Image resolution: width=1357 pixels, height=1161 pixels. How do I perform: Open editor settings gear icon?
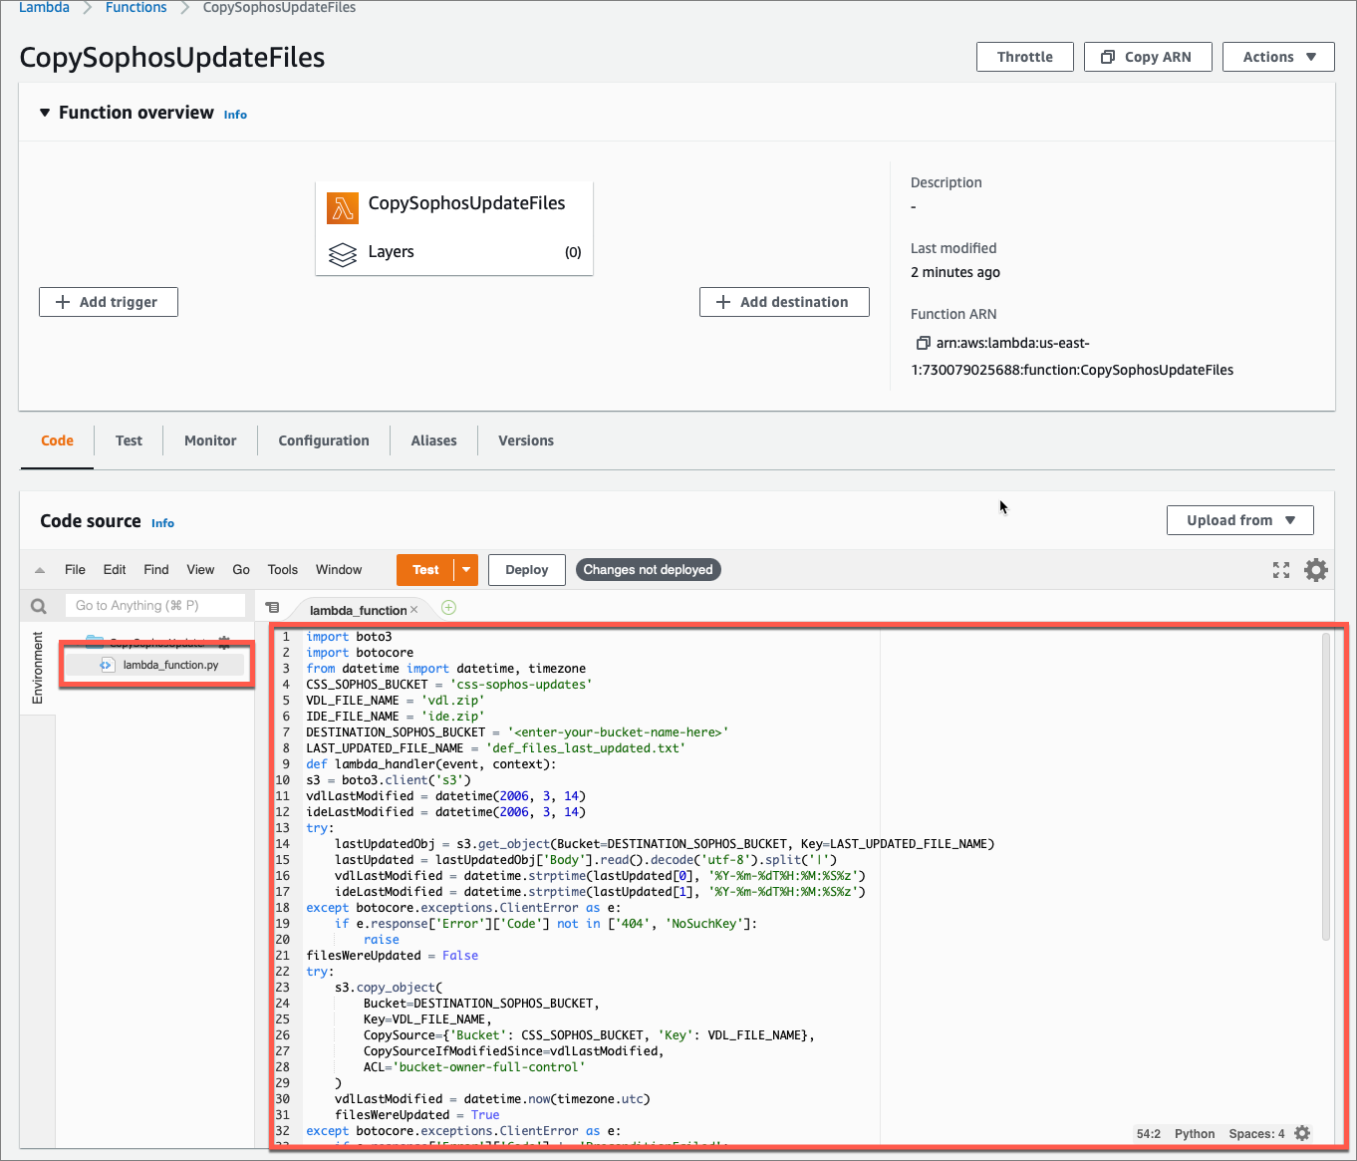point(1316,570)
